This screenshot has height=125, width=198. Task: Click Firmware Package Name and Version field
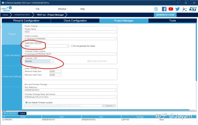[x=70, y=97]
